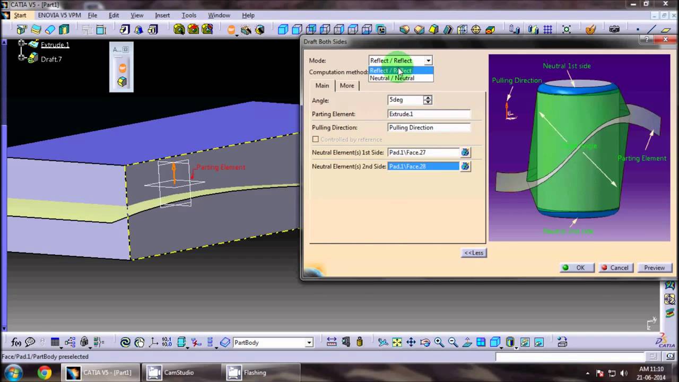Click the Normal View icon
This screenshot has height=382, width=679.
(x=467, y=343)
